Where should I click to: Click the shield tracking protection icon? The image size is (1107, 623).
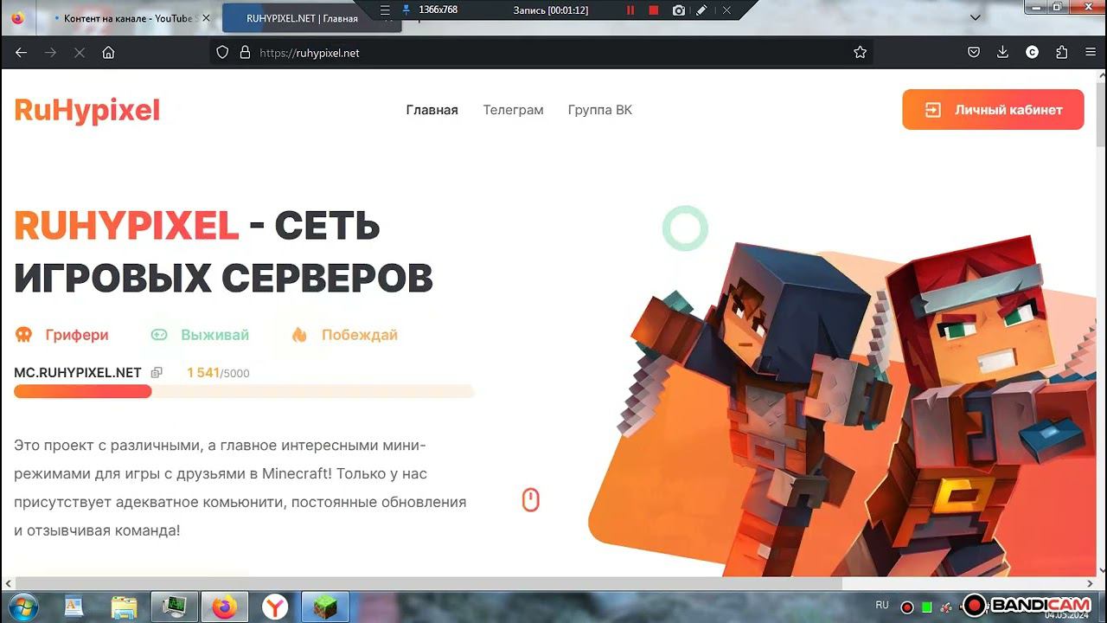[x=222, y=53]
